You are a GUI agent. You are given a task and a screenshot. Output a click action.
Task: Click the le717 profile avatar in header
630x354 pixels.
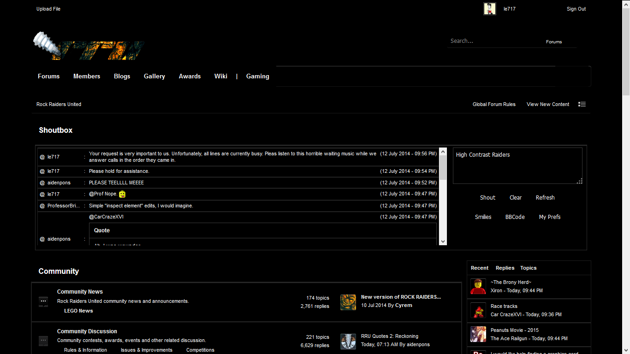click(489, 9)
